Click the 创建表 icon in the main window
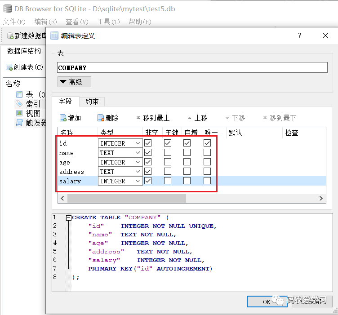The height and width of the screenshot is (315, 338). (x=9, y=67)
